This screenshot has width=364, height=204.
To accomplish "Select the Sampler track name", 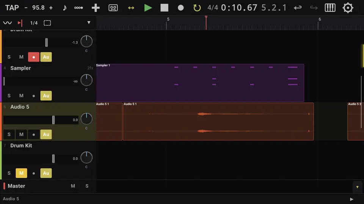I will coord(20,68).
